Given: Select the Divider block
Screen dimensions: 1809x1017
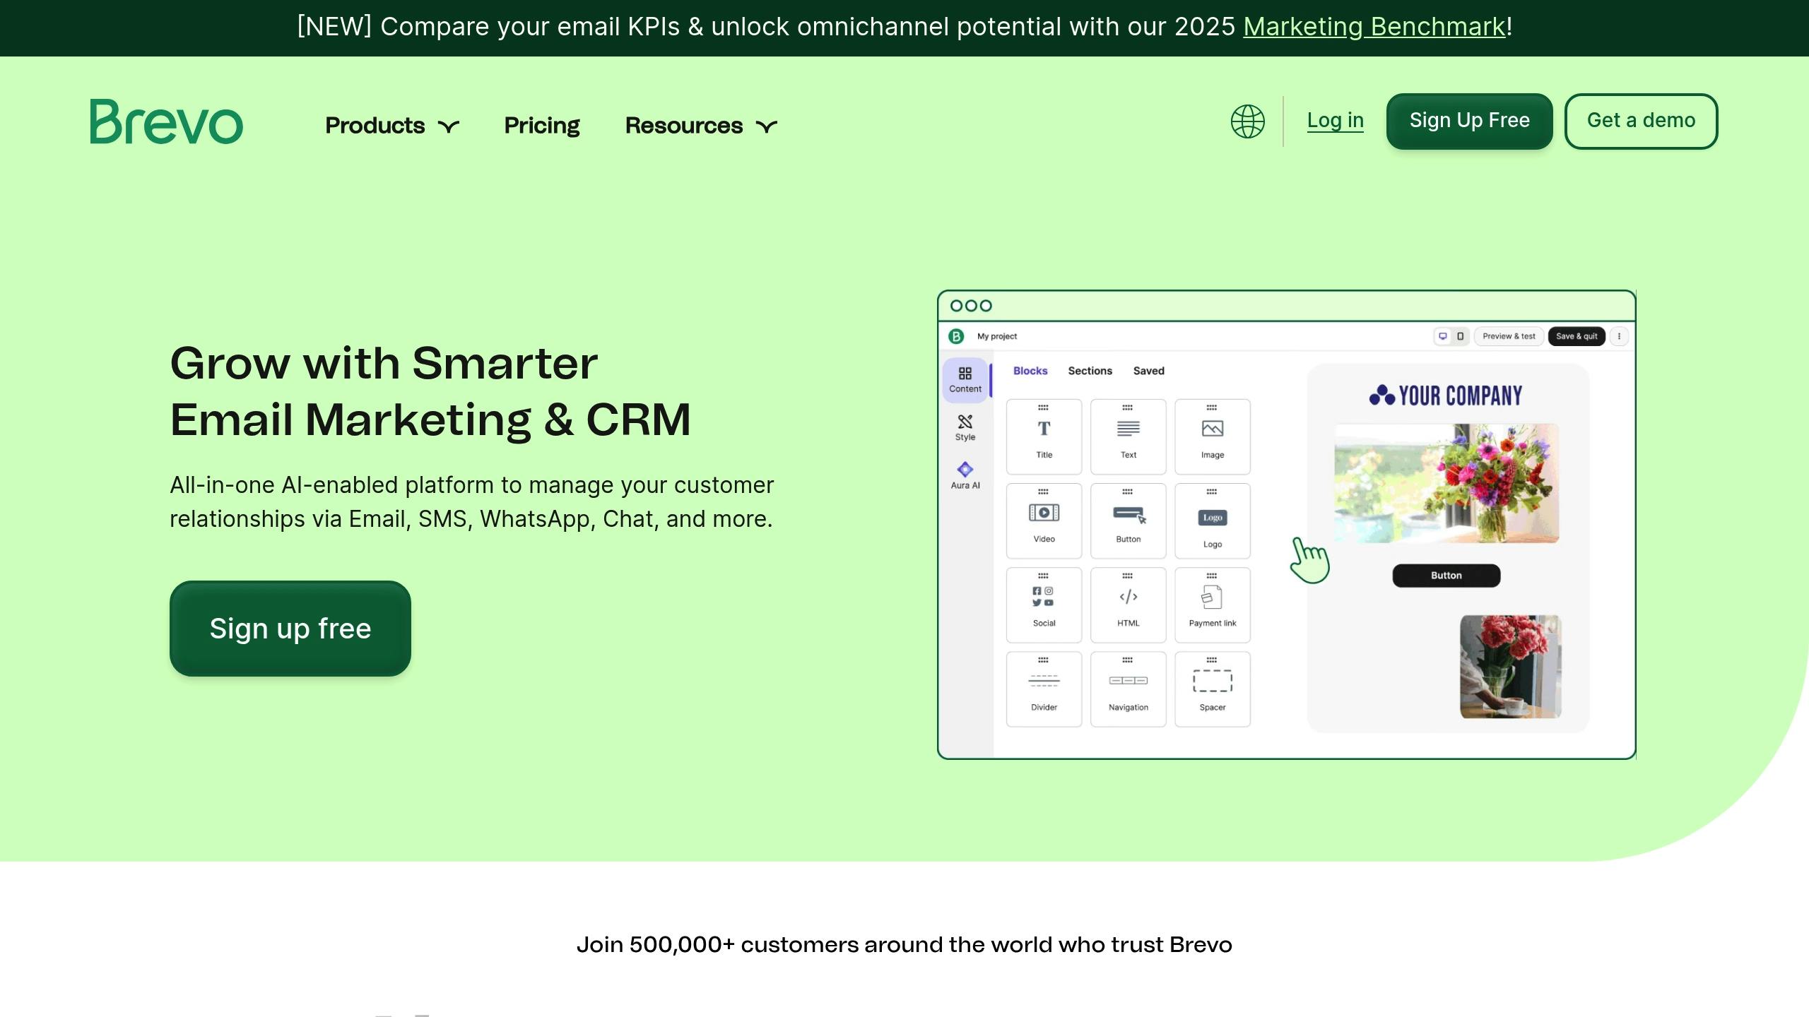Looking at the screenshot, I should [x=1044, y=689].
